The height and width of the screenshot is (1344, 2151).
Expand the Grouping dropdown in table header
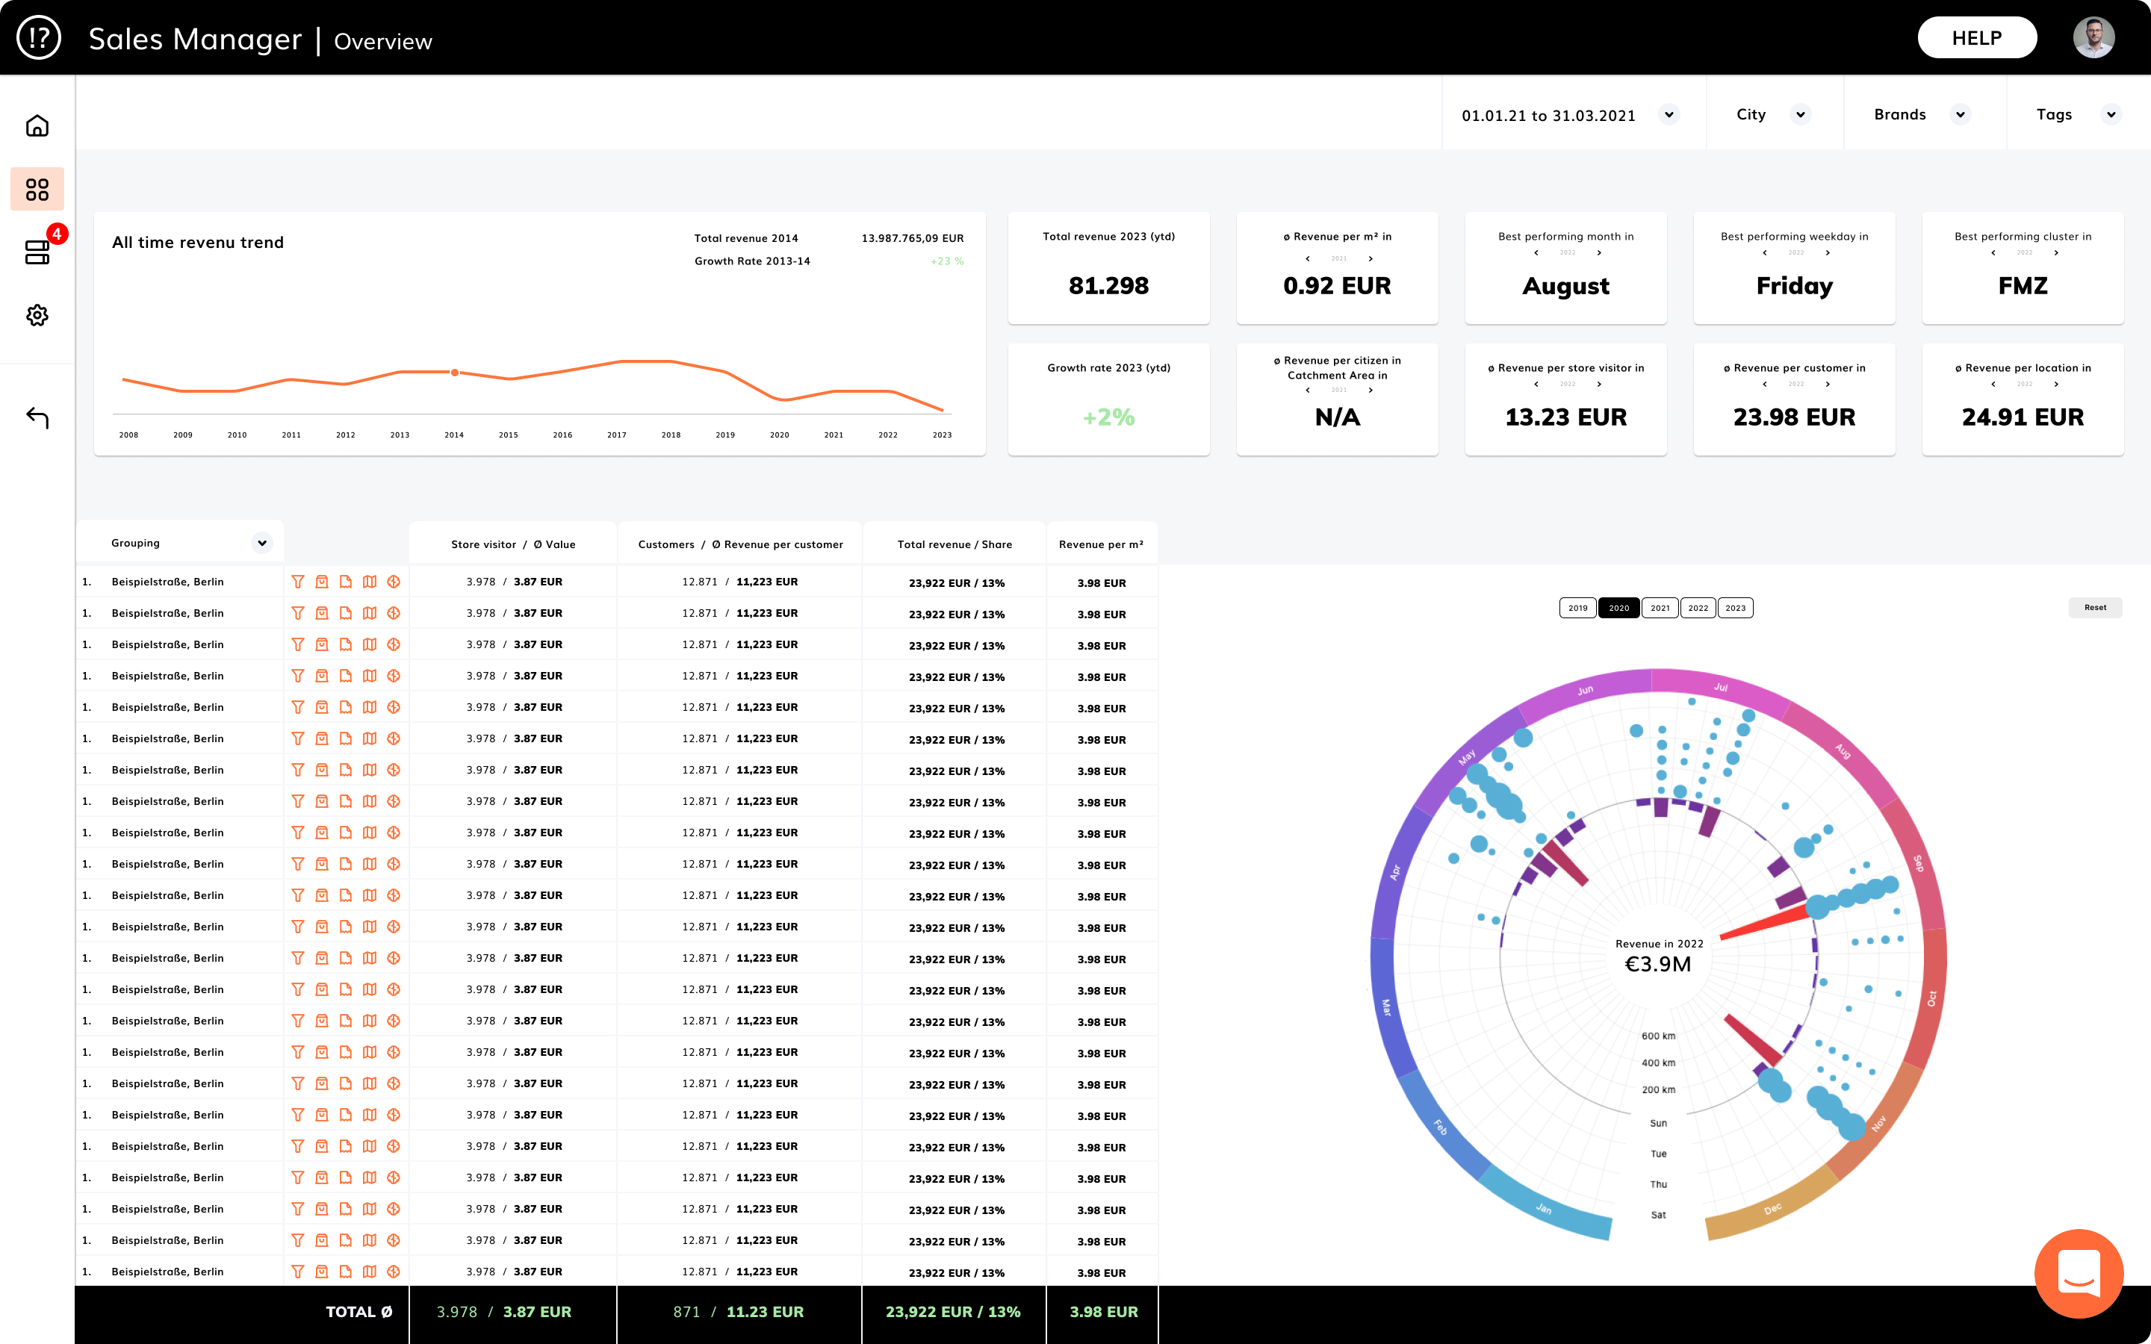click(x=261, y=543)
